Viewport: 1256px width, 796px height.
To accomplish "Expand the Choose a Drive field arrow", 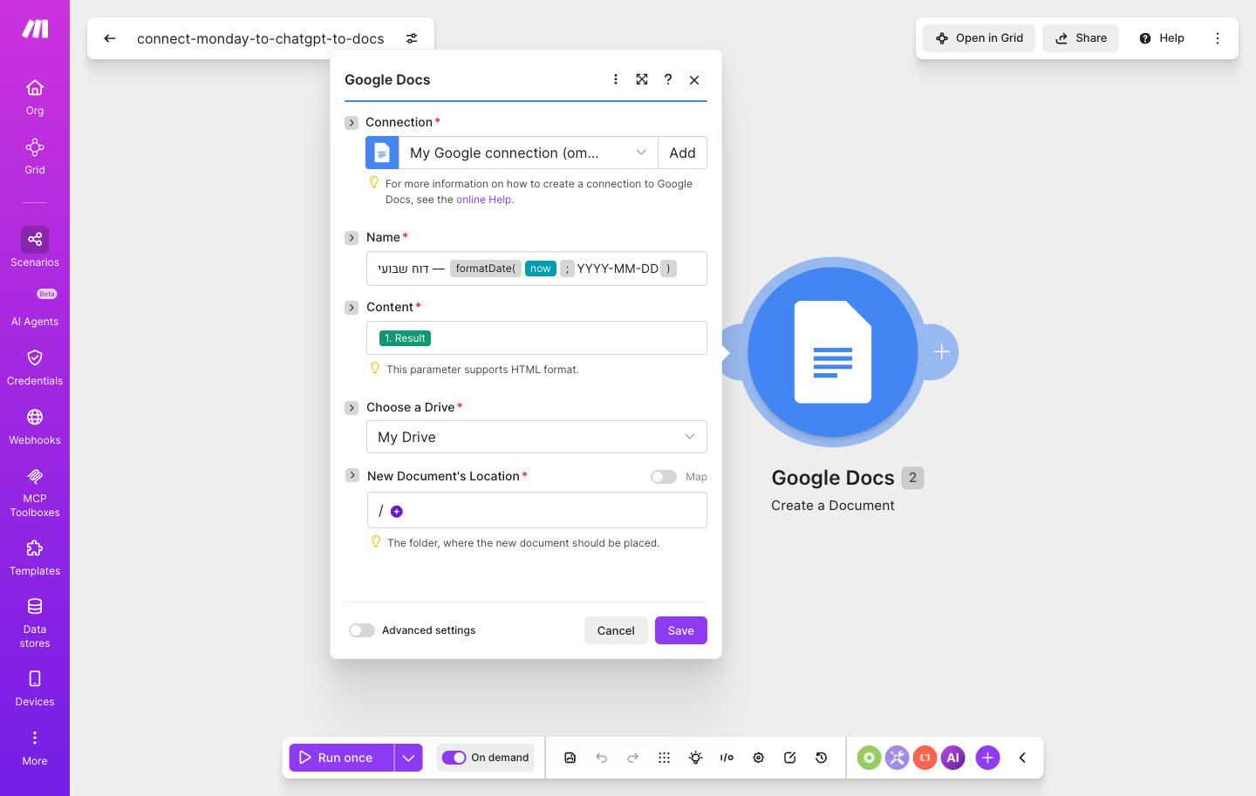I will tap(352, 408).
